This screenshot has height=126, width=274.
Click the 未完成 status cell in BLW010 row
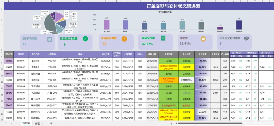9,118
